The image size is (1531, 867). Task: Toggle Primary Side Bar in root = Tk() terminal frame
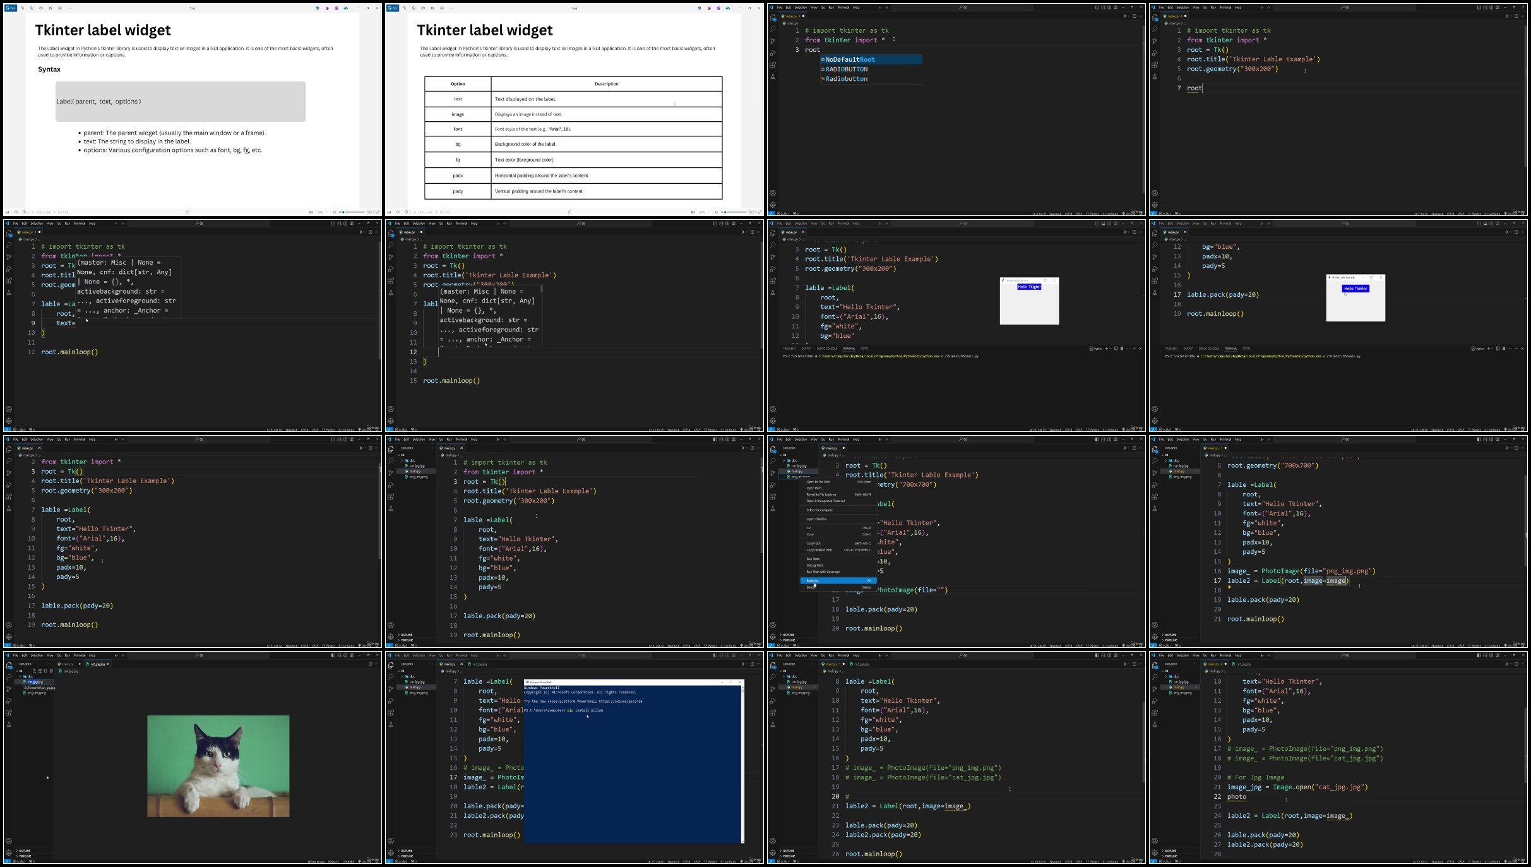(1097, 224)
